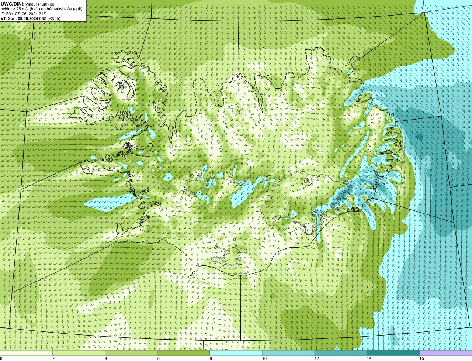
Task: Click the 'IT: Fös. 07. 06. 2024 21Z' line
Action: tap(24, 14)
